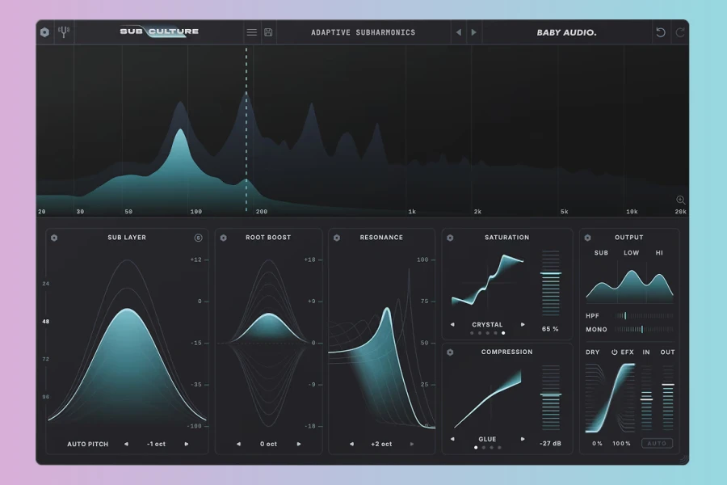Screen dimensions: 727x485
Task: Solo the Sub Layer with S icon
Action: point(198,238)
